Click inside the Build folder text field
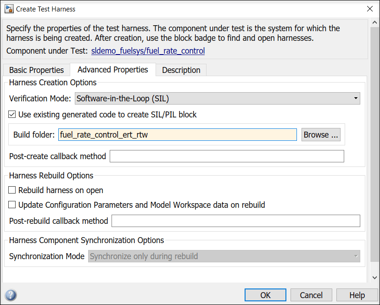 [x=178, y=135]
